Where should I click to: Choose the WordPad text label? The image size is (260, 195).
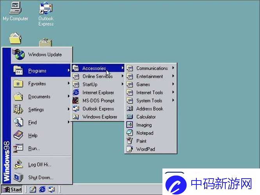[146, 149]
